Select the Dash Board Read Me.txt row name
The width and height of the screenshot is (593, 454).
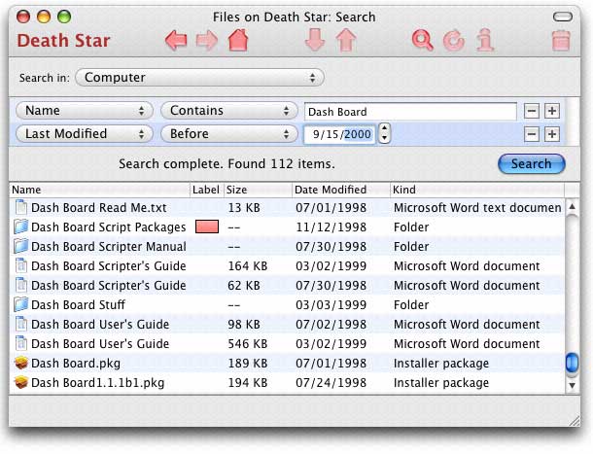point(99,208)
